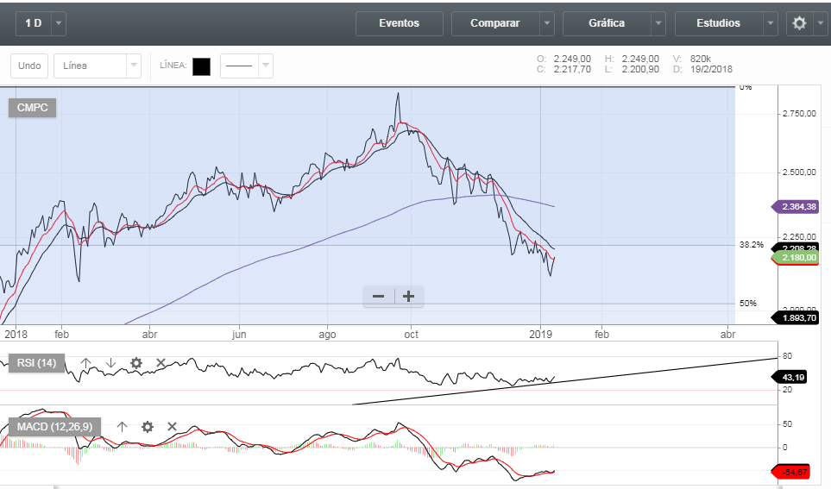831x489 pixels.
Task: Move MACD panel up with arrow
Action: [x=122, y=426]
